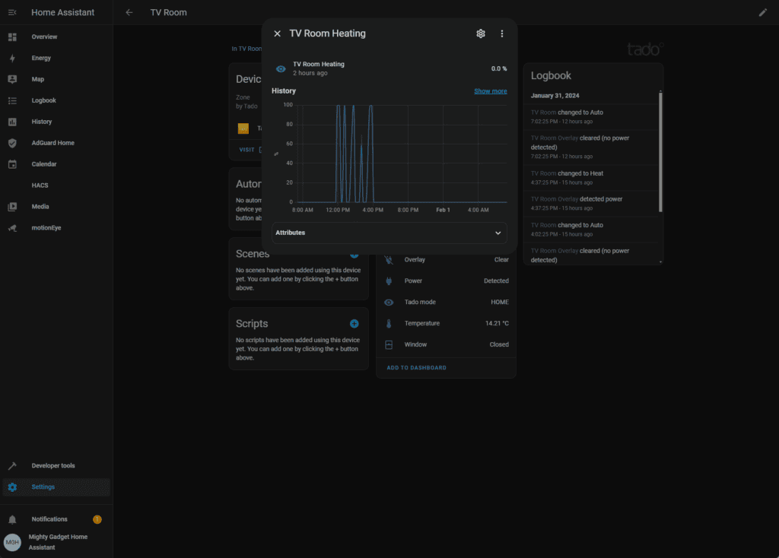This screenshot has height=558, width=779.
Task: Open the Window sensor entity row
Action: [446, 344]
